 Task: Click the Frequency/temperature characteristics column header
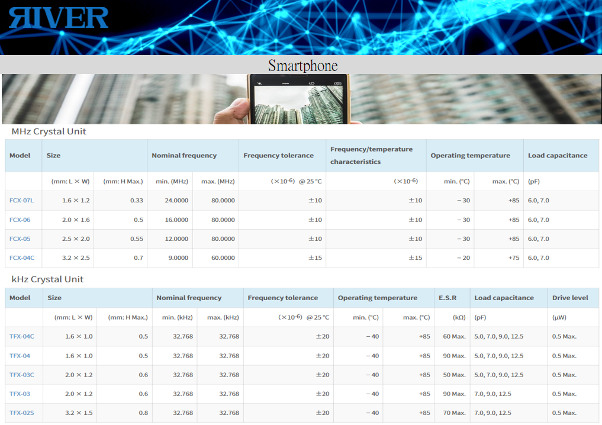point(371,155)
